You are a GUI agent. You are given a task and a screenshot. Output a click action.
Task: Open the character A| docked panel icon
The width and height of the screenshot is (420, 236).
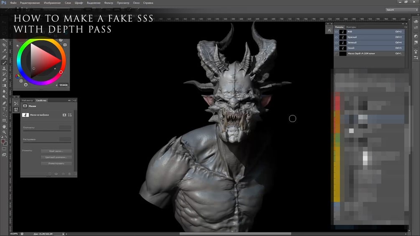(x=329, y=30)
